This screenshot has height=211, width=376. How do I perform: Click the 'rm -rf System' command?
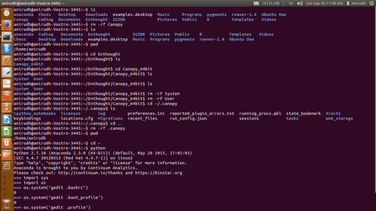pos(164,94)
